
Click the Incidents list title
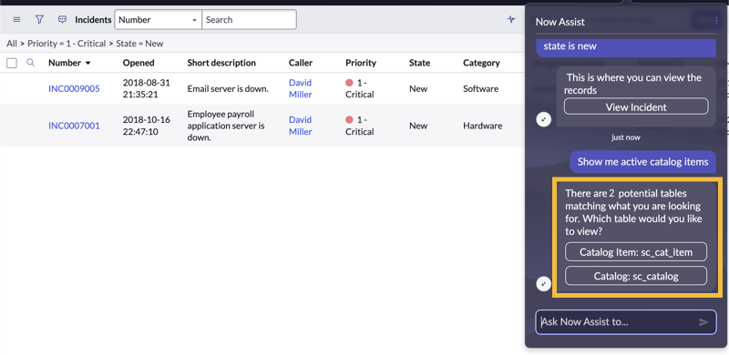point(93,20)
